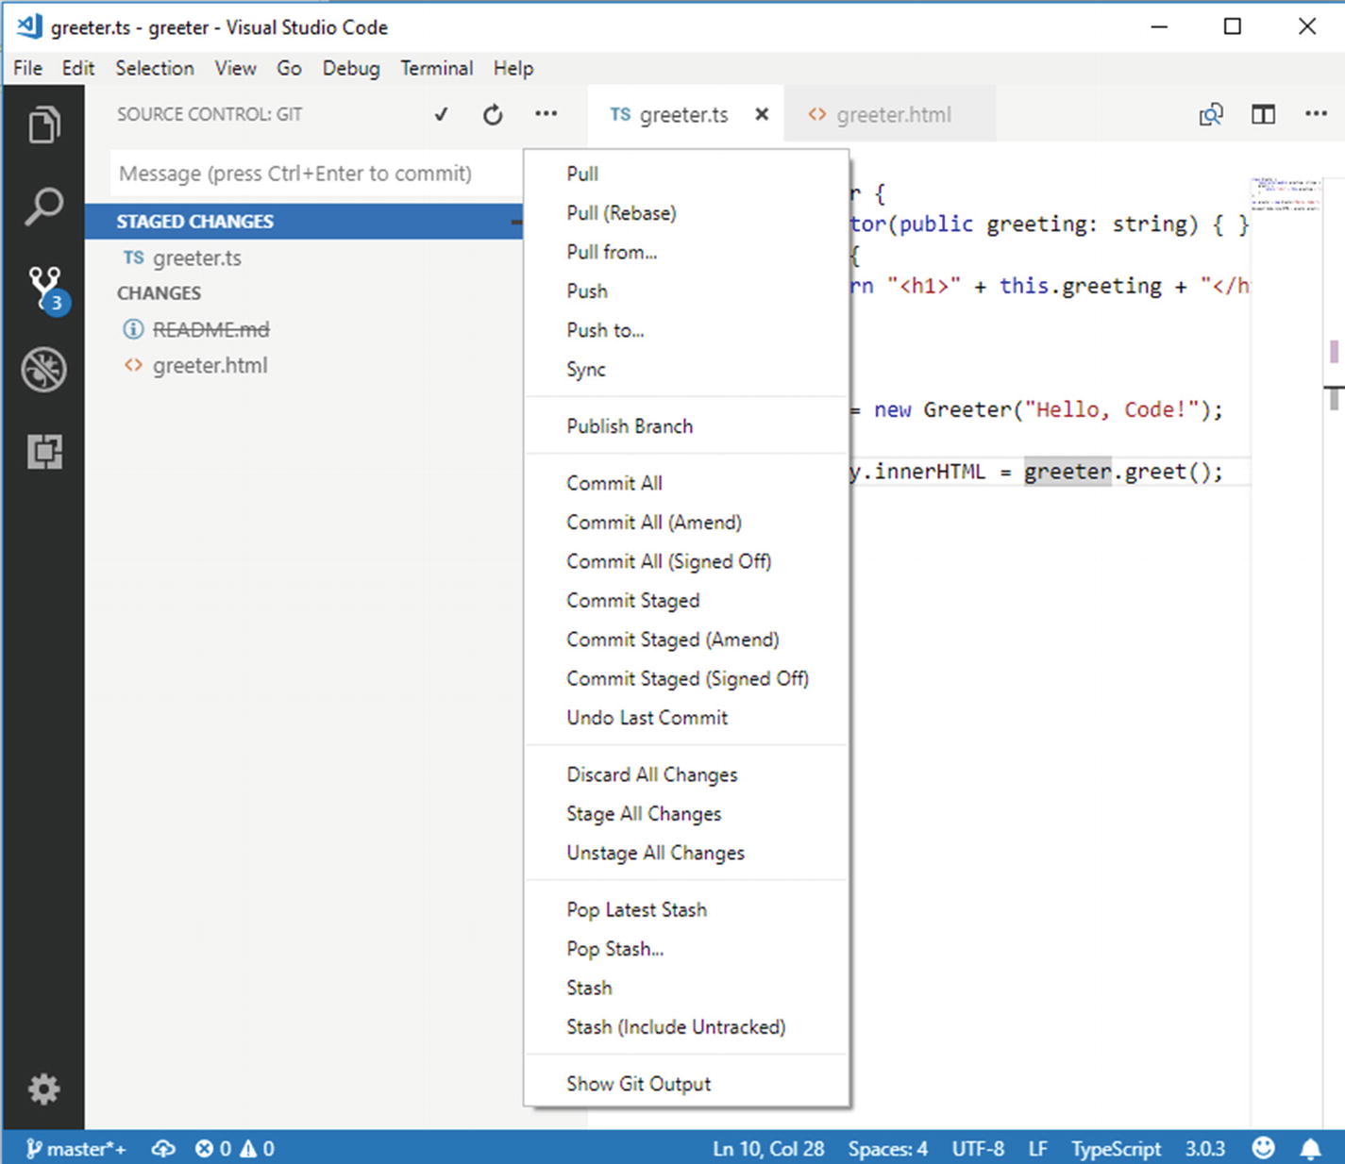The height and width of the screenshot is (1164, 1345).
Task: Open the source control more actions ellipsis
Action: (x=546, y=114)
